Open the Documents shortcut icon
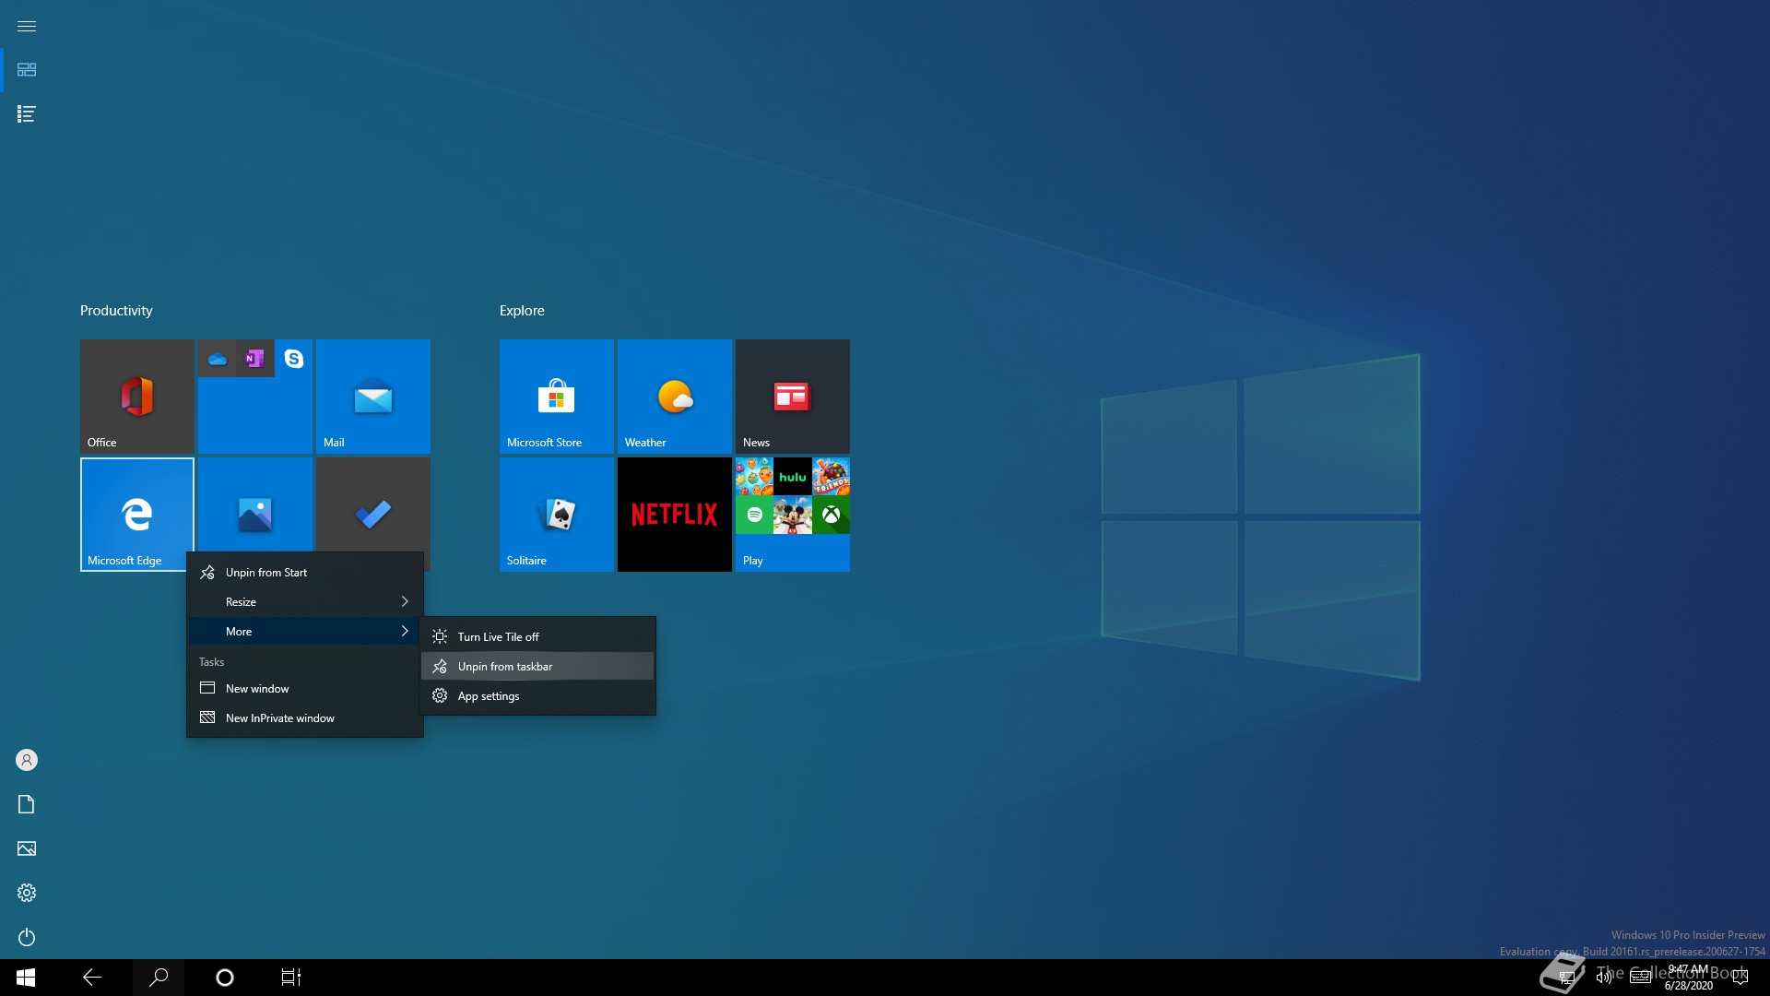 pos(27,804)
